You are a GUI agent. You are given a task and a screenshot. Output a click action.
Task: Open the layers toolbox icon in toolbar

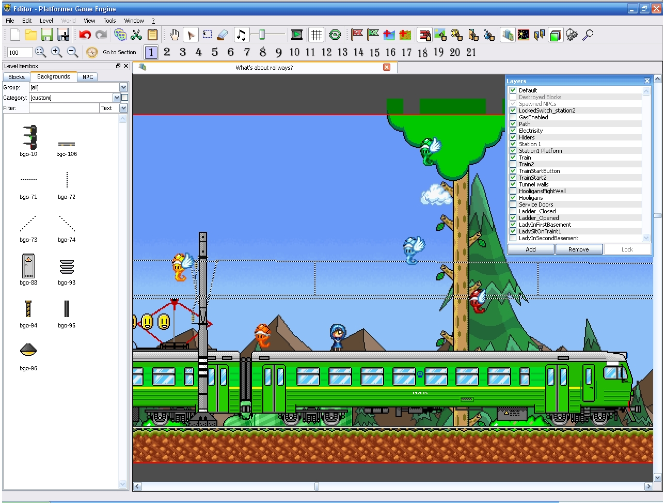click(x=556, y=35)
